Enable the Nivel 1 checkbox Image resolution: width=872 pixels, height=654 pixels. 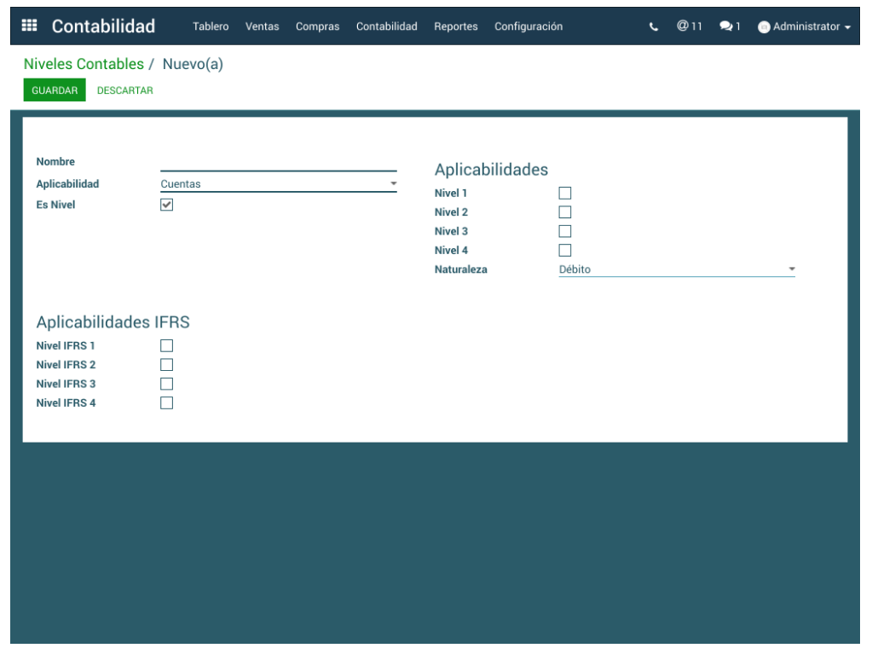564,194
